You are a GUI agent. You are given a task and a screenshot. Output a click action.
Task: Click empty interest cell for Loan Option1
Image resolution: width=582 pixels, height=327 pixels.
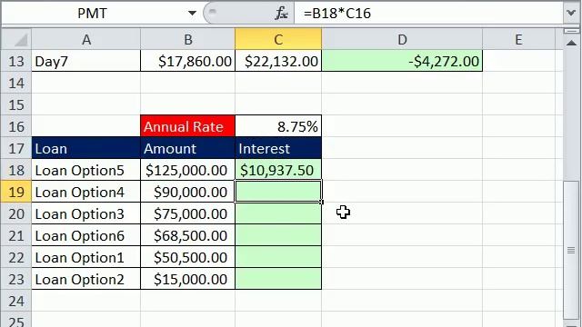click(278, 257)
